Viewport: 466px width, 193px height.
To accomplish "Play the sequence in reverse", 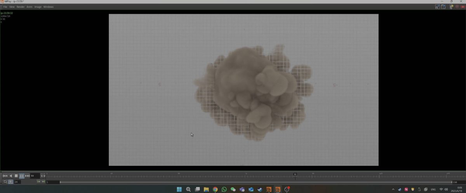I will [11, 176].
